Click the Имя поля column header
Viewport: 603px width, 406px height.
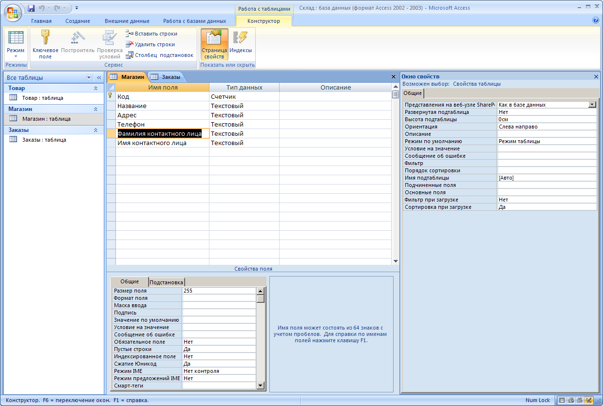pyautogui.click(x=163, y=87)
